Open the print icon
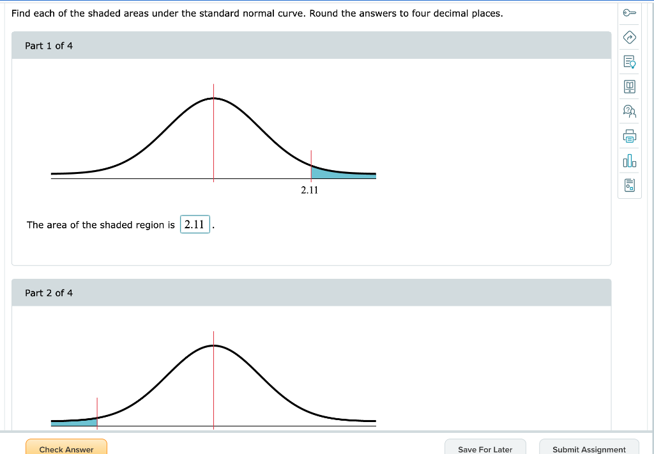Screen dimensions: 654x454 (x=629, y=136)
